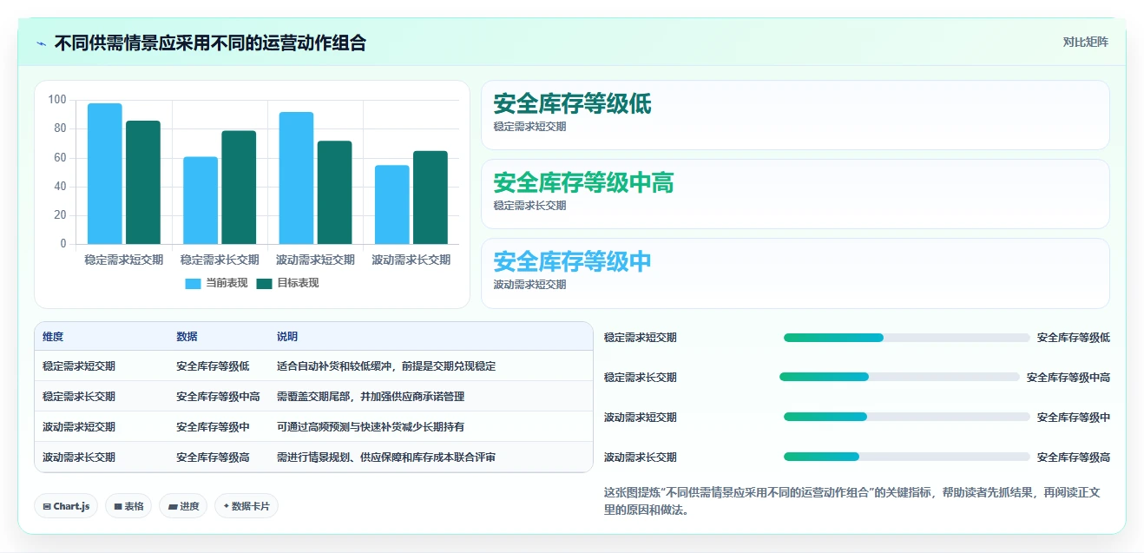Click the title 不同供需情景应采用不同的运营动作组合
The image size is (1144, 553).
pyautogui.click(x=210, y=43)
